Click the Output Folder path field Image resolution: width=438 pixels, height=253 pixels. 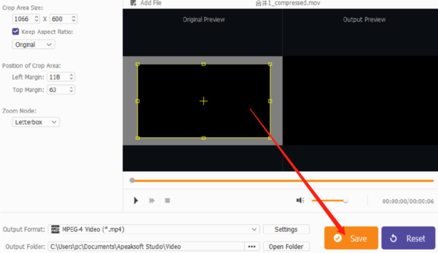(146, 247)
